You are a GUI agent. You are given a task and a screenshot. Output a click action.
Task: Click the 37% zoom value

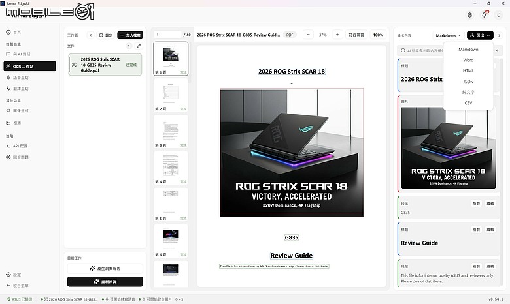click(322, 35)
